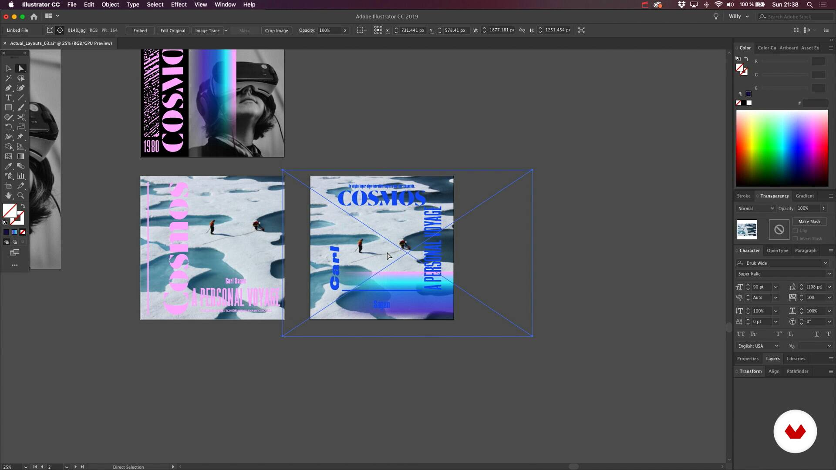
Task: Select the Line Segment tool
Action: click(20, 98)
